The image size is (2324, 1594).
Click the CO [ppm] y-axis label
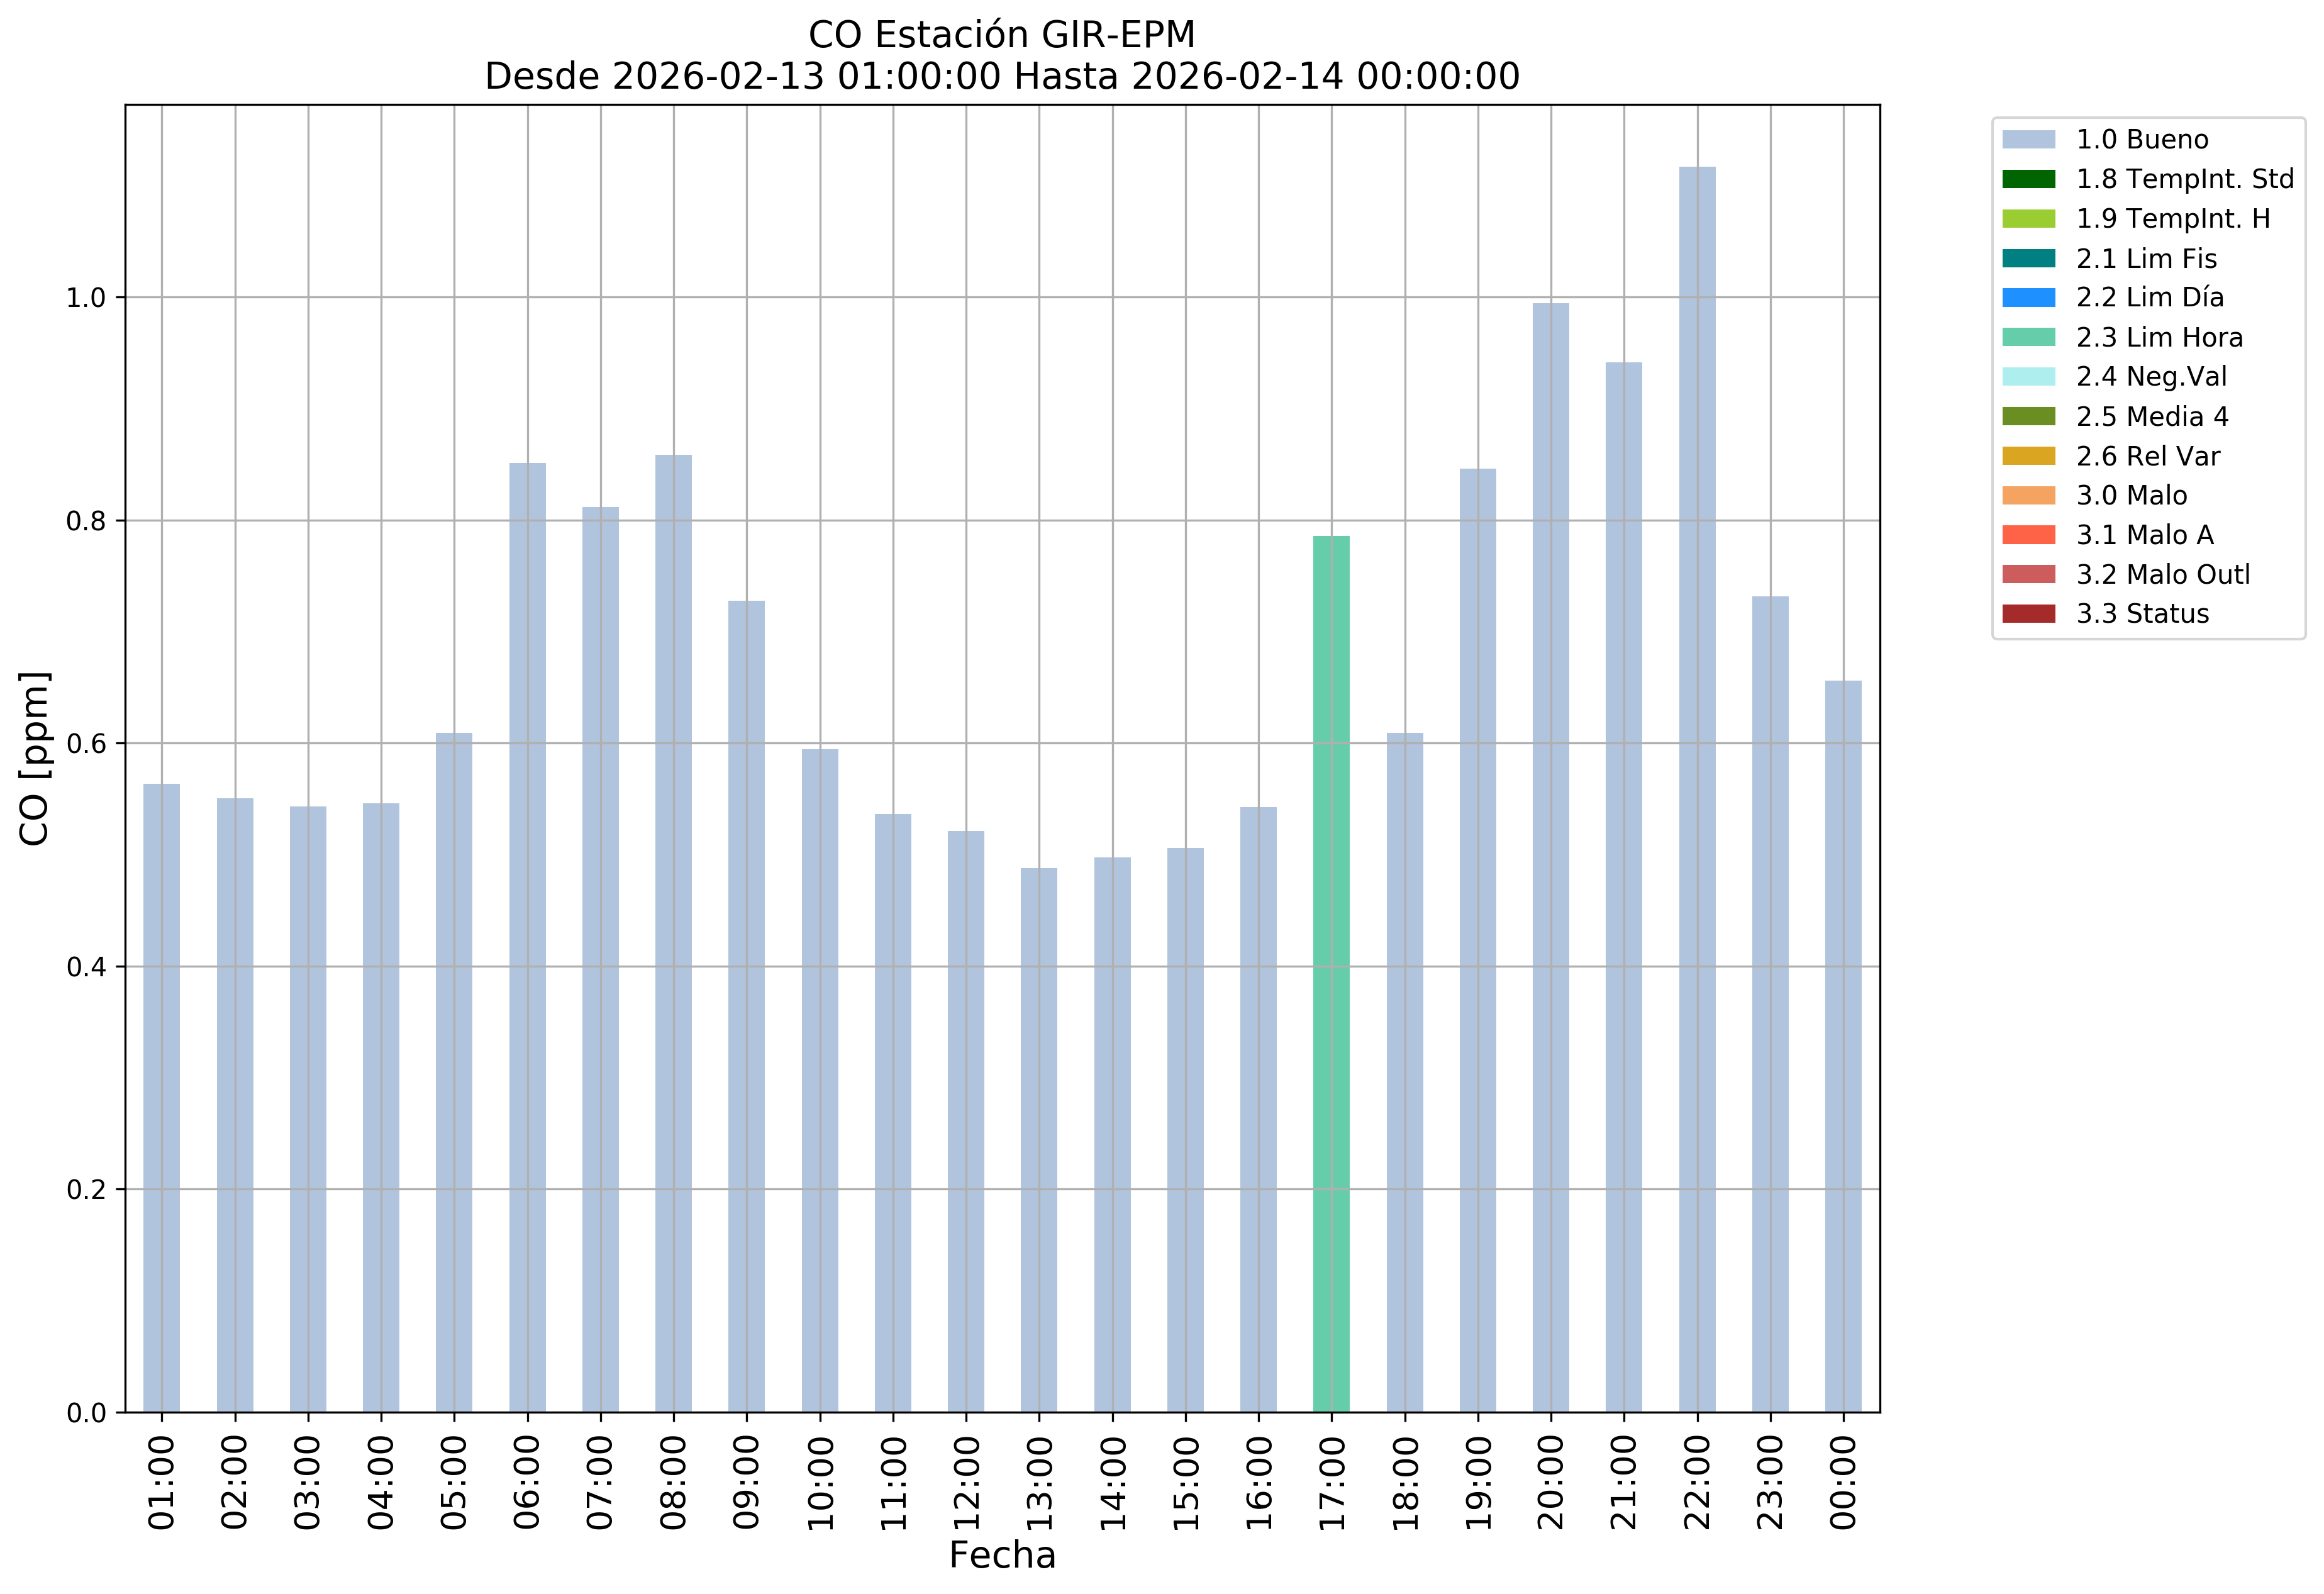35,758
